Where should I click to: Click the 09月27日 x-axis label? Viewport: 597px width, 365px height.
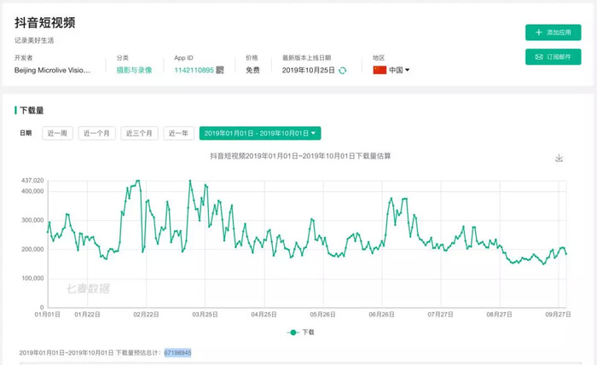(558, 315)
